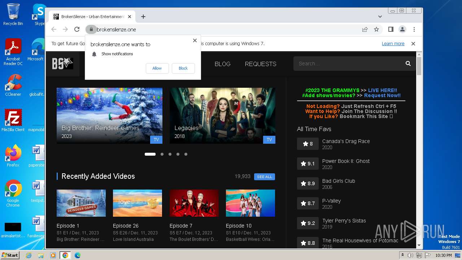The height and width of the screenshot is (260, 462).
Task: Allow notifications from brokensilenze.one
Action: [x=157, y=68]
